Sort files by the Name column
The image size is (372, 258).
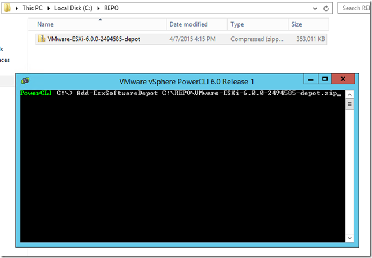pos(97,24)
